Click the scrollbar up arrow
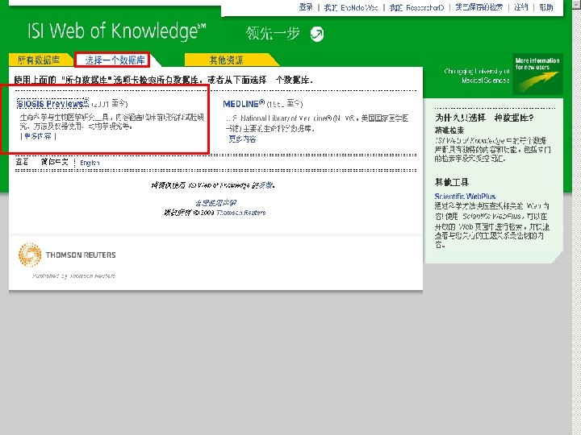Viewport: 581px width, 435px height. (576, 5)
